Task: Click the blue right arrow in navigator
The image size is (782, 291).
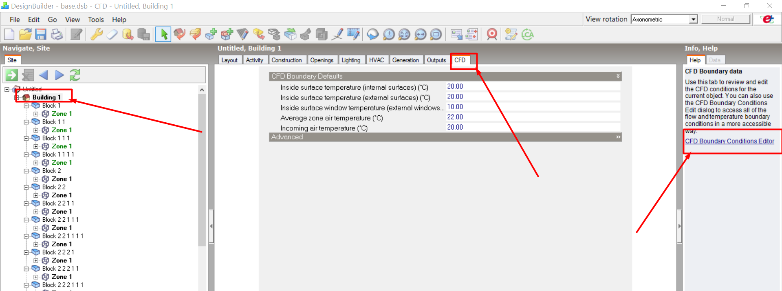Action: point(59,75)
